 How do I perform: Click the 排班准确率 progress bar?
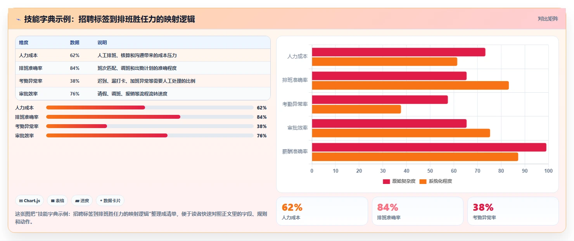pos(150,117)
